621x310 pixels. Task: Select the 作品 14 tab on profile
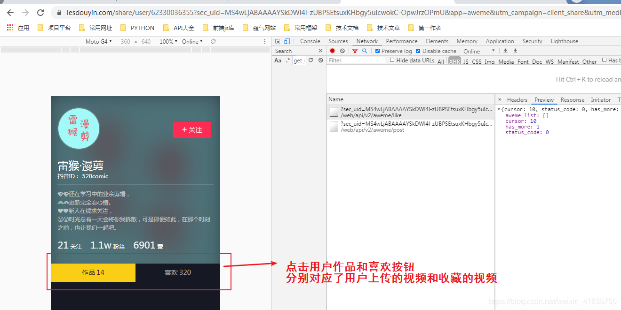click(93, 272)
